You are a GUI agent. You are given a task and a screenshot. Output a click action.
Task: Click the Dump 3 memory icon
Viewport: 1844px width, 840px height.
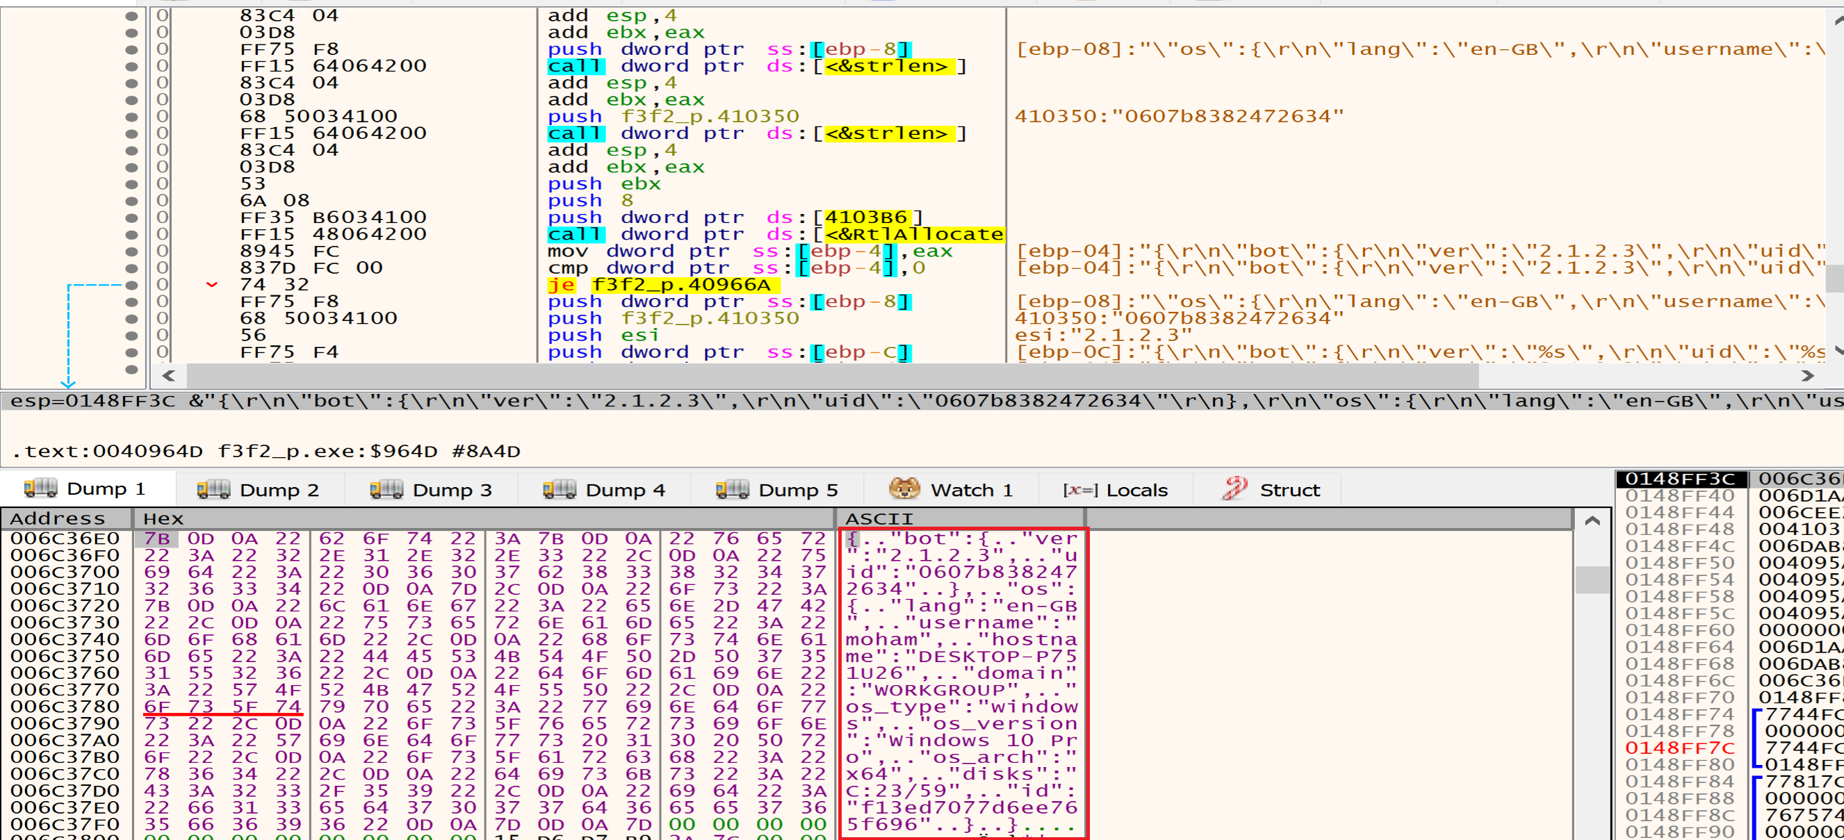pos(386,488)
